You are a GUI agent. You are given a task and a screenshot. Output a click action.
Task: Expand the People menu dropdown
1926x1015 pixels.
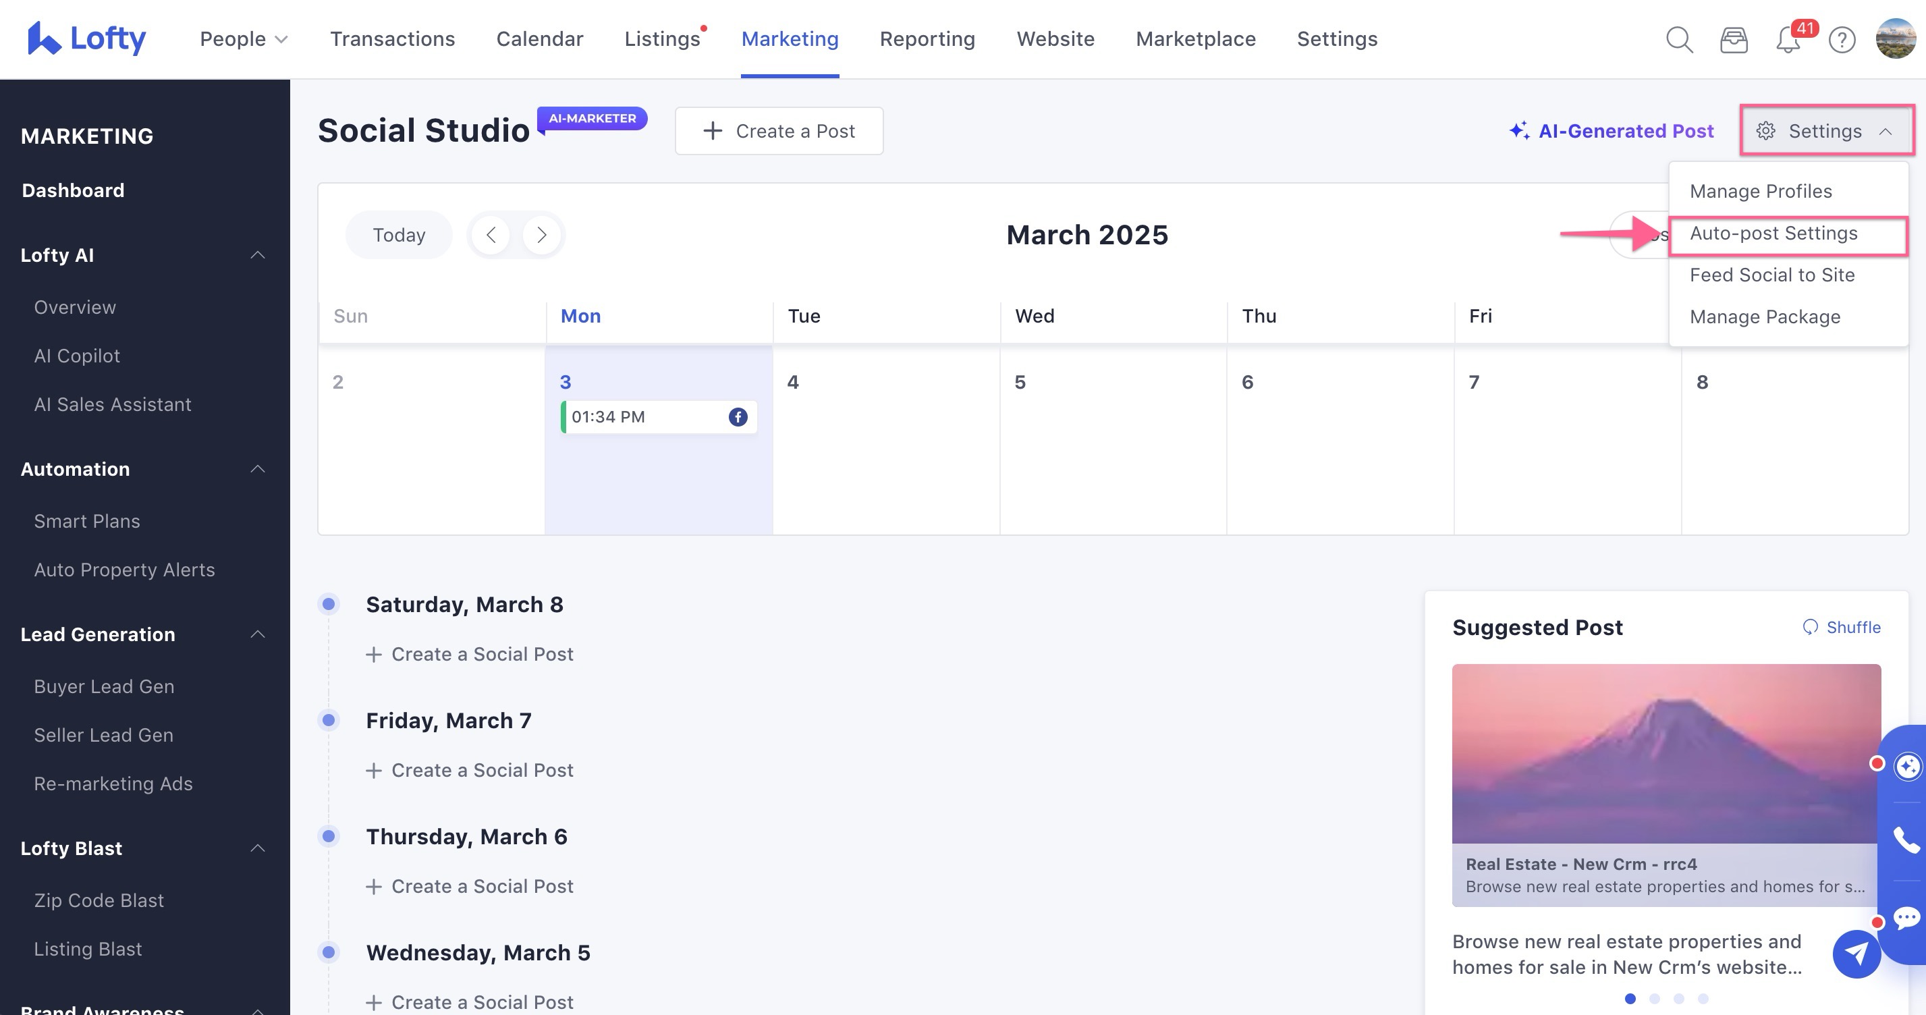tap(243, 39)
